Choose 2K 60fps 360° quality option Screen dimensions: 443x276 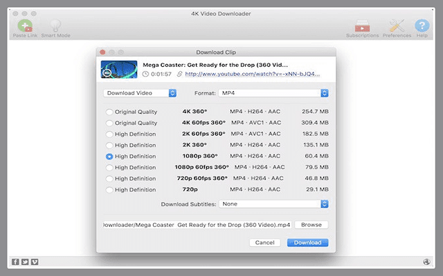pyautogui.click(x=109, y=134)
